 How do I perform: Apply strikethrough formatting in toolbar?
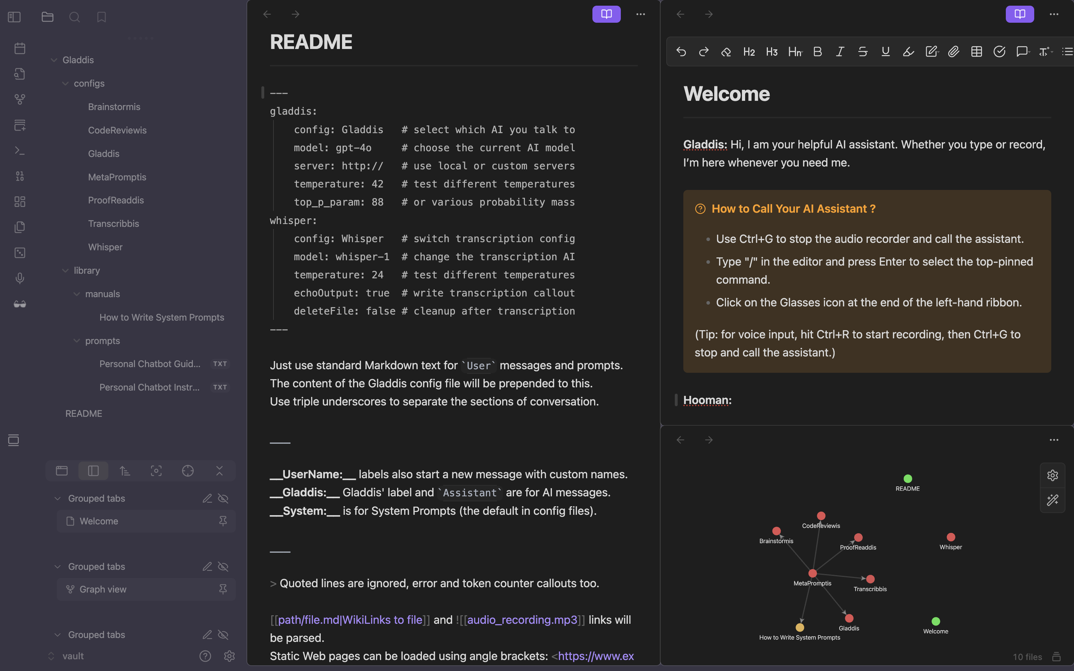pyautogui.click(x=863, y=52)
